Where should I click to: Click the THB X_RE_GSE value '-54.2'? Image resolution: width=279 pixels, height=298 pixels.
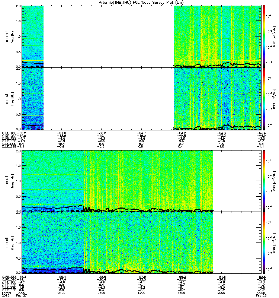(181, 133)
